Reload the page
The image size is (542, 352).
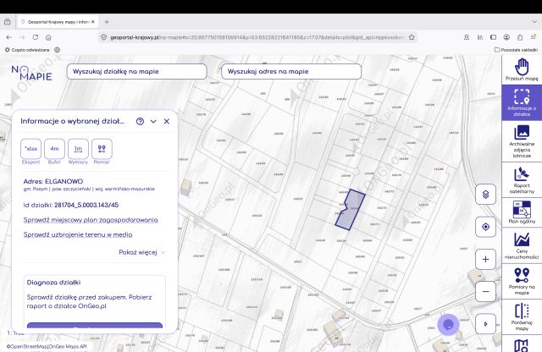(x=36, y=37)
